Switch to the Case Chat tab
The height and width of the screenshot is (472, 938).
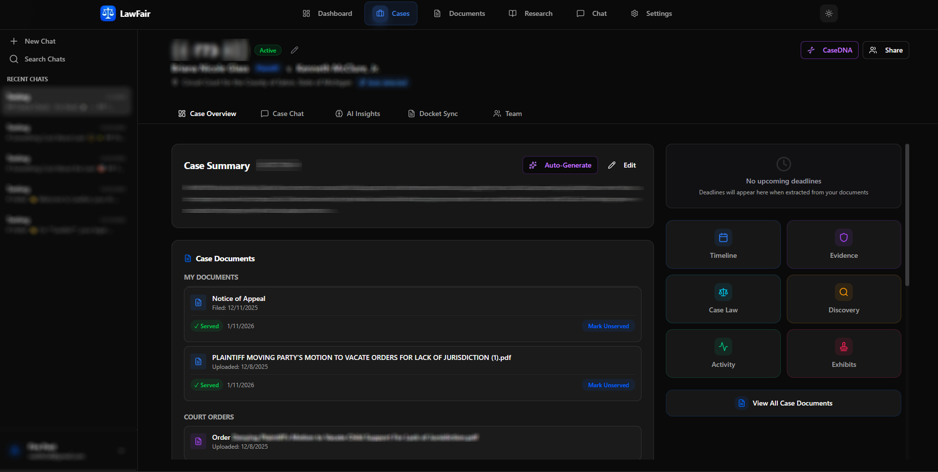282,114
